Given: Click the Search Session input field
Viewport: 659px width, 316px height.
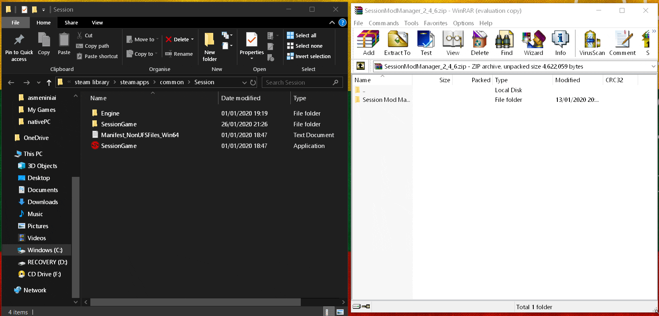Looking at the screenshot, I should (x=302, y=82).
